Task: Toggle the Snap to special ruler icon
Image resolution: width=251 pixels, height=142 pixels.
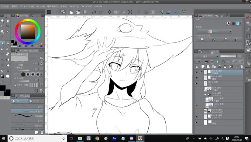Action: coord(168,12)
